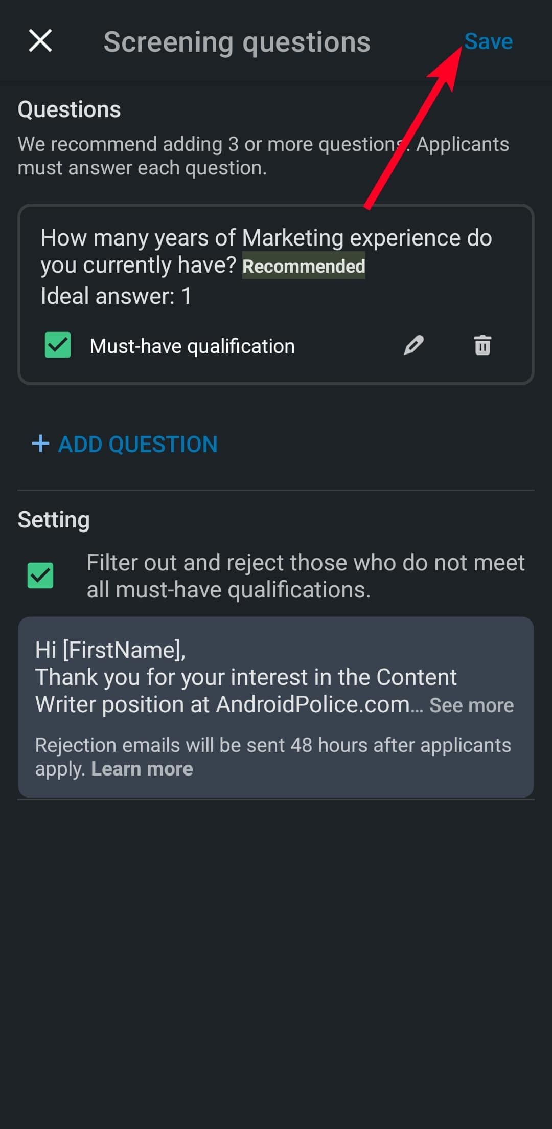Click the ADD QUESTION text
This screenshot has height=1129, width=552.
click(x=137, y=444)
